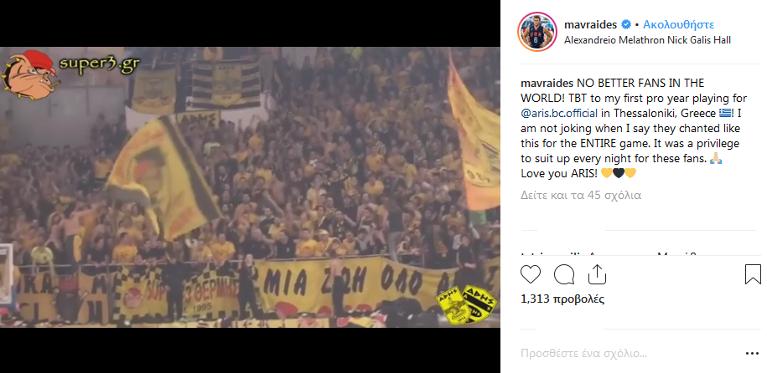Click the super3.gr bulldog logo watermark
The width and height of the screenshot is (767, 373).
[71, 74]
